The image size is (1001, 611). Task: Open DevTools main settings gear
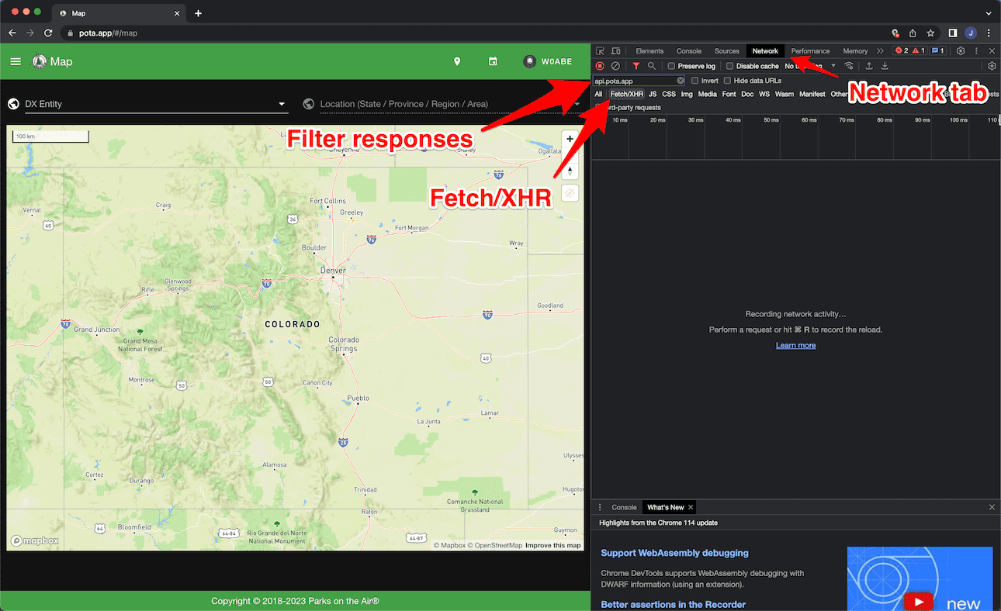pyautogui.click(x=961, y=51)
